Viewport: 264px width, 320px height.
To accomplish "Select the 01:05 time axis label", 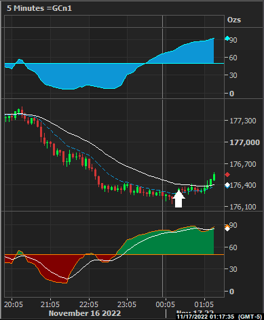I will [x=204, y=304].
